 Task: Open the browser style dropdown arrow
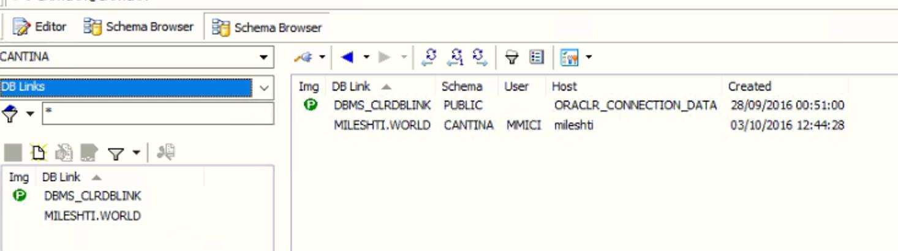pyautogui.click(x=589, y=57)
